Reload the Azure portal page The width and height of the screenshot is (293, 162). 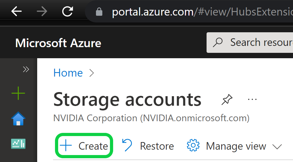point(67,12)
